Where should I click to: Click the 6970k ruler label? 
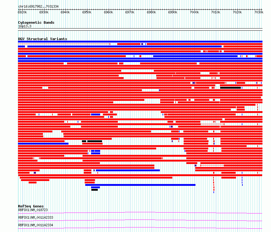tap(130, 12)
